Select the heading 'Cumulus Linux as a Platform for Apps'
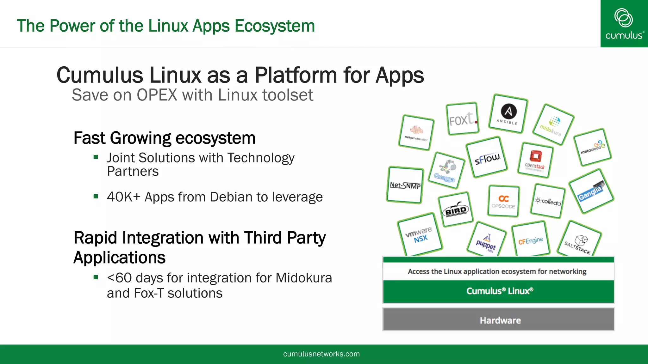Screen dimensions: 648x364 coord(240,75)
